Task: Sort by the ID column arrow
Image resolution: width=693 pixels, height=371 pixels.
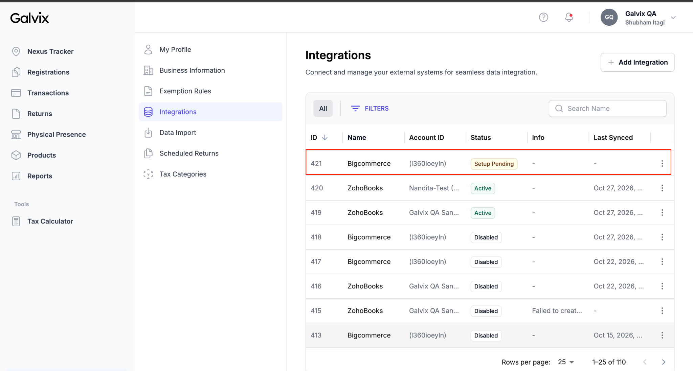Action: point(325,138)
